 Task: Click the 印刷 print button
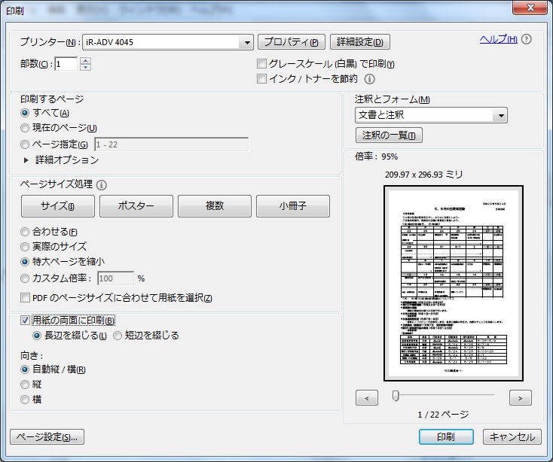pyautogui.click(x=446, y=437)
